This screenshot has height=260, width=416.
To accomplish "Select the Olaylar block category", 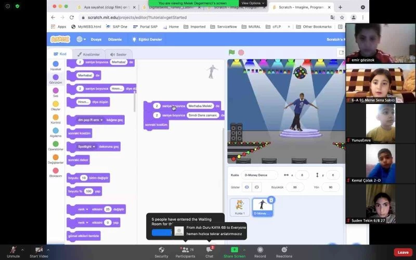I will 56,106.
